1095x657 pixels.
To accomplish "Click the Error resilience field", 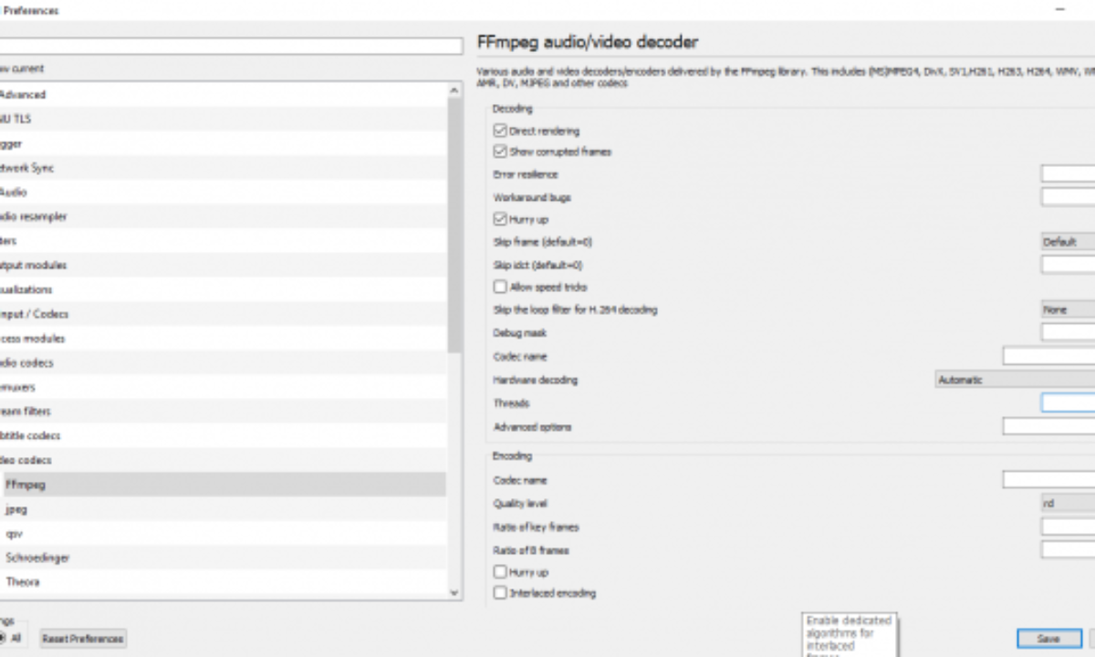I will (1068, 173).
